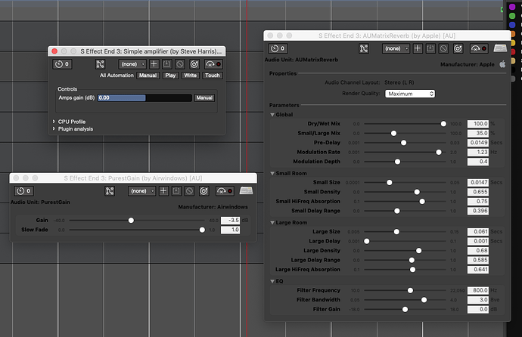Collapse the Large Room parameter group

coord(272,223)
